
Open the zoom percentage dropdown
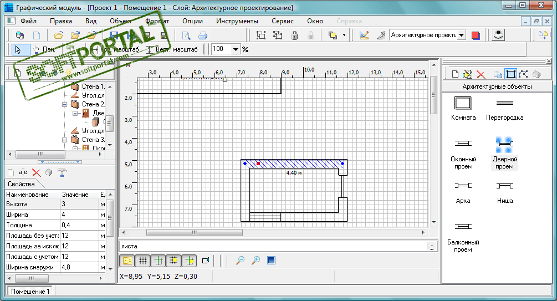tap(236, 49)
